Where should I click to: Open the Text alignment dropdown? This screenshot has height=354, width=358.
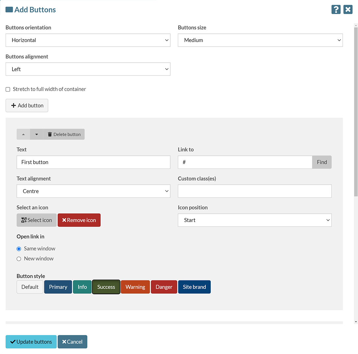93,191
